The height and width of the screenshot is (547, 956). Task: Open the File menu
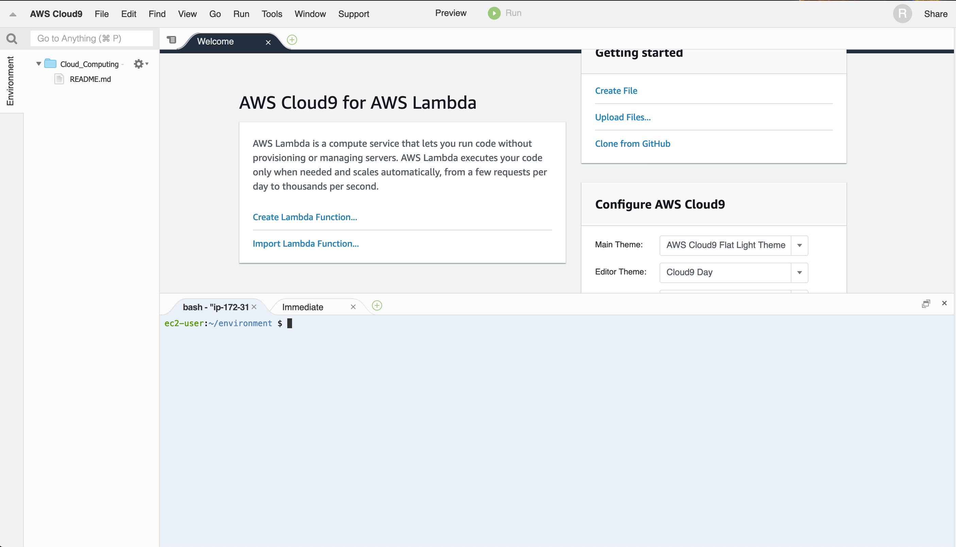click(x=102, y=14)
